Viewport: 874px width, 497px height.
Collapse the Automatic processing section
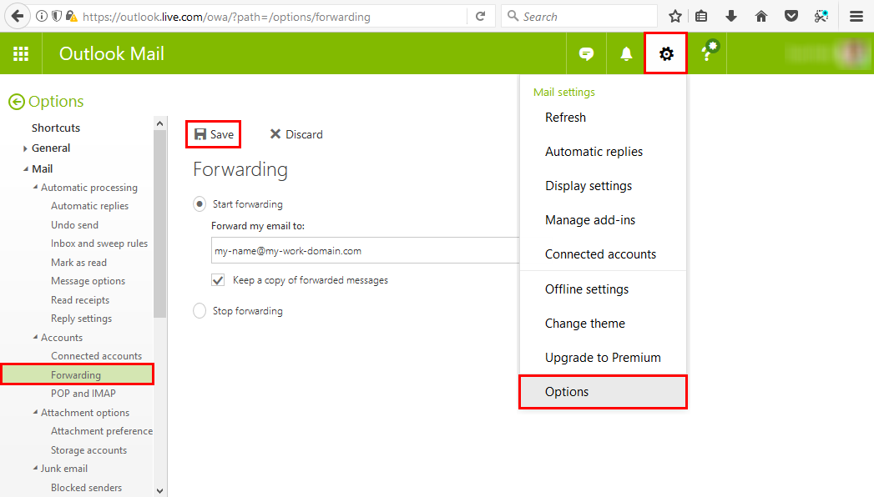(35, 187)
